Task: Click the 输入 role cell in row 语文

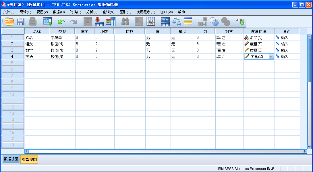Action: pos(287,44)
